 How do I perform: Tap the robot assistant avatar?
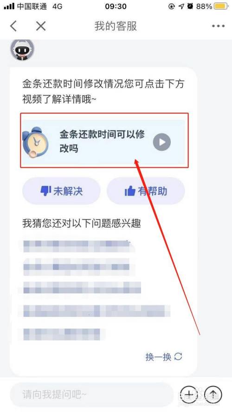(x=22, y=50)
